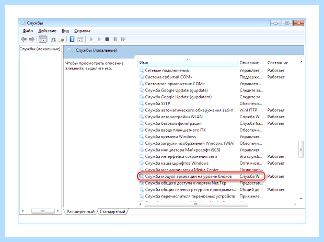Screen dimensions: 324x242
Task: Go forward with the toolbar Forward arrow
Action: (31, 39)
